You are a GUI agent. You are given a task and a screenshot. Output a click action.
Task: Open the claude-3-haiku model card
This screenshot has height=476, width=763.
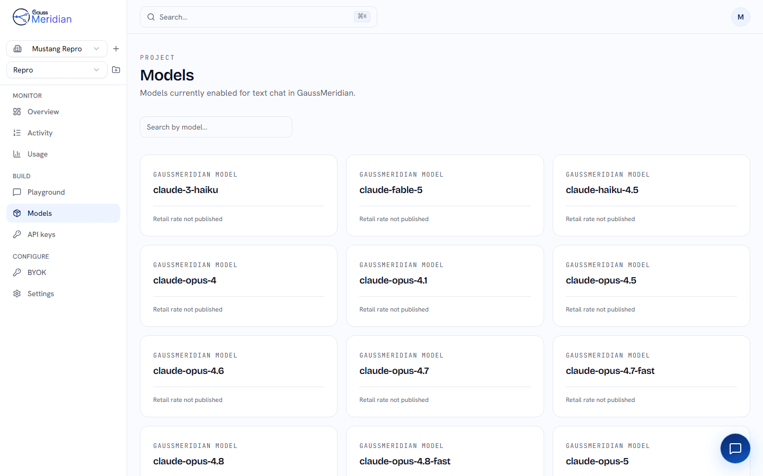tap(238, 195)
